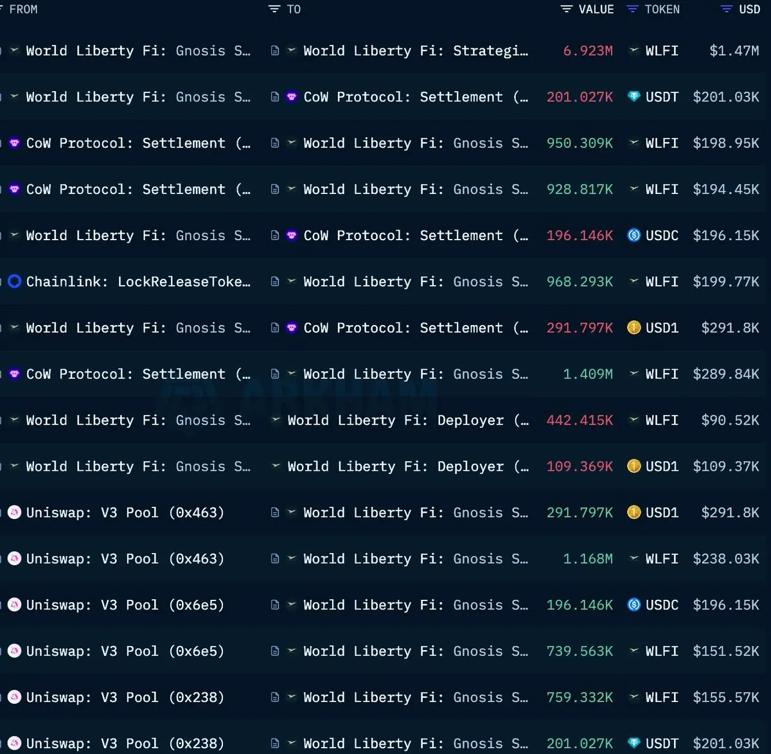Image resolution: width=771 pixels, height=754 pixels.
Task: Click the $1.47M USD amount
Action: 734,50
